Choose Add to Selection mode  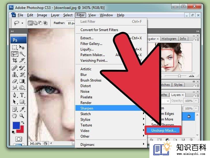click(x=35, y=23)
